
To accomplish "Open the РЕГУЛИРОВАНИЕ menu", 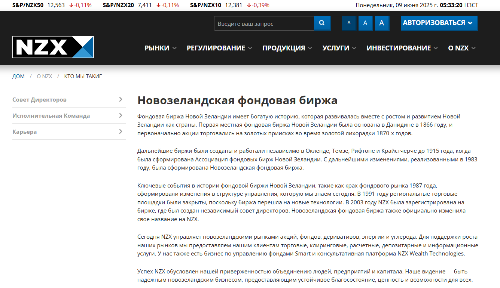I will (219, 48).
